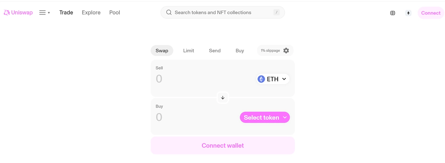Click the Connect button in header
The width and height of the screenshot is (445, 163).
click(431, 13)
